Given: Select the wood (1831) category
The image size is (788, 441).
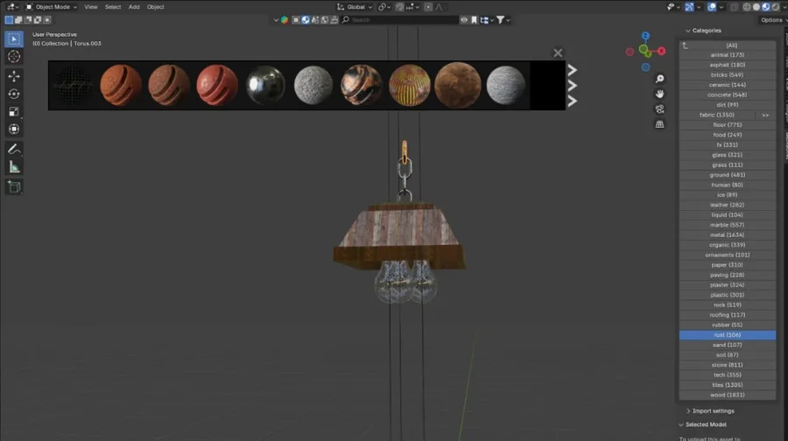Looking at the screenshot, I should tap(728, 395).
